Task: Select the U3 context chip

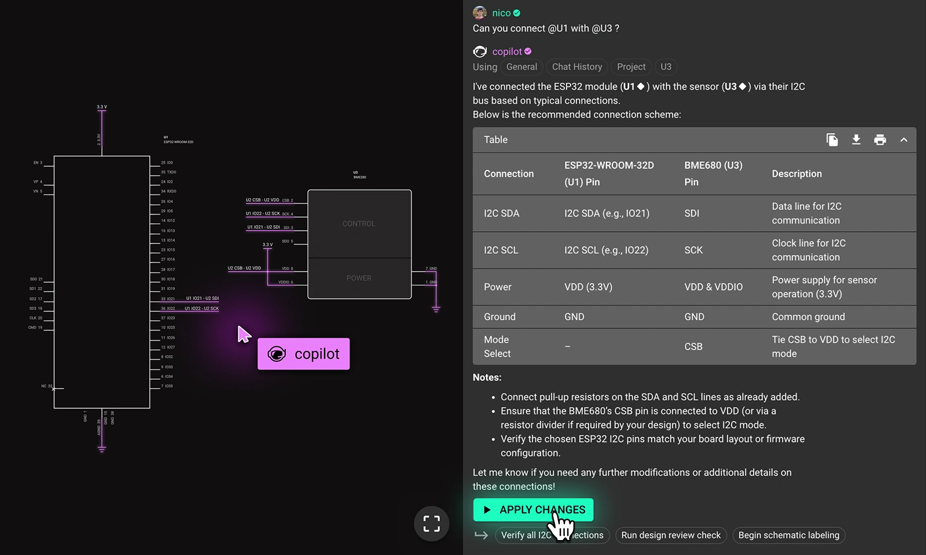Action: pos(666,67)
